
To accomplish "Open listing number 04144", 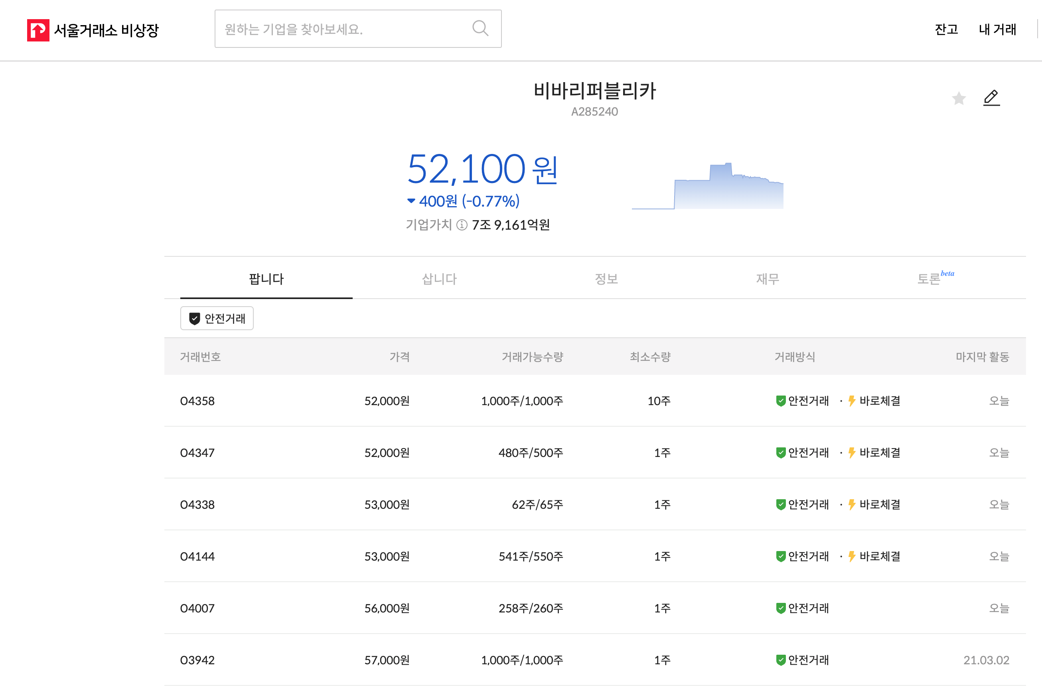I will 197,556.
